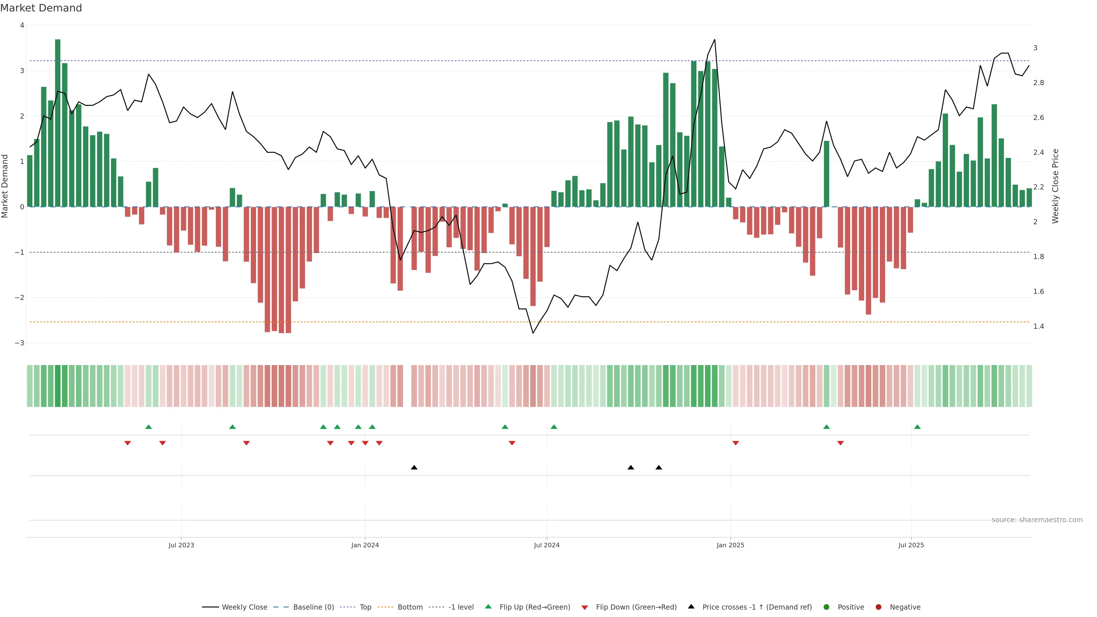Toggle the Weekly Close legend entry
The height and width of the screenshot is (617, 1097).
pyautogui.click(x=245, y=607)
